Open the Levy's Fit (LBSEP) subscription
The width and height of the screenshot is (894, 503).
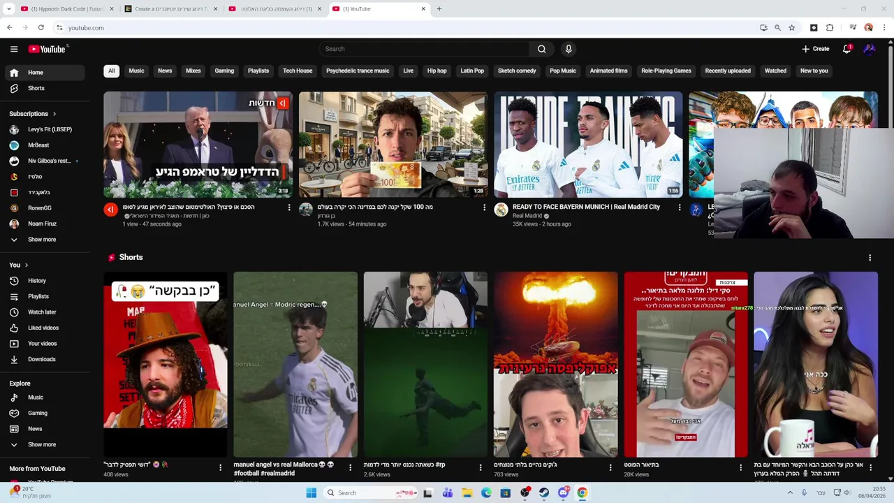pos(45,129)
